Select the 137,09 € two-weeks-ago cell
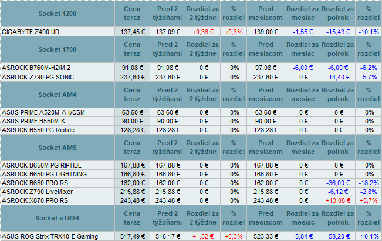The height and width of the screenshot is (241, 382). [x=168, y=32]
